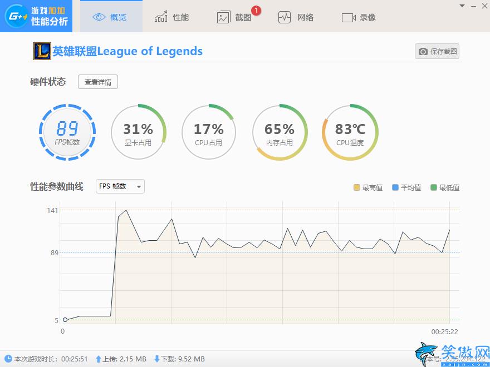Click the 65% 内存占用 gauge
Image resolution: width=490 pixels, height=367 pixels.
pos(280,132)
